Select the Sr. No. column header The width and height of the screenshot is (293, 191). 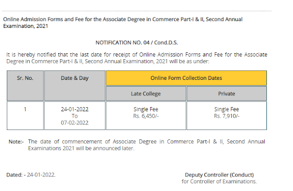(x=25, y=78)
